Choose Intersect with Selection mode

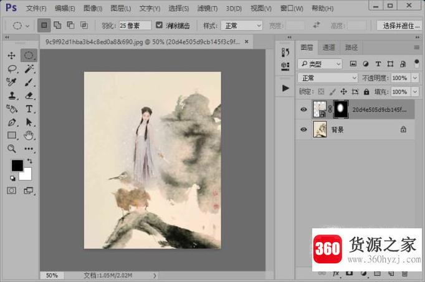point(84,25)
